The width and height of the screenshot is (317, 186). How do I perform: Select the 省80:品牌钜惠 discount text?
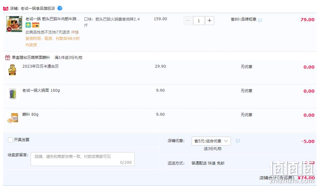pyautogui.click(x=244, y=19)
